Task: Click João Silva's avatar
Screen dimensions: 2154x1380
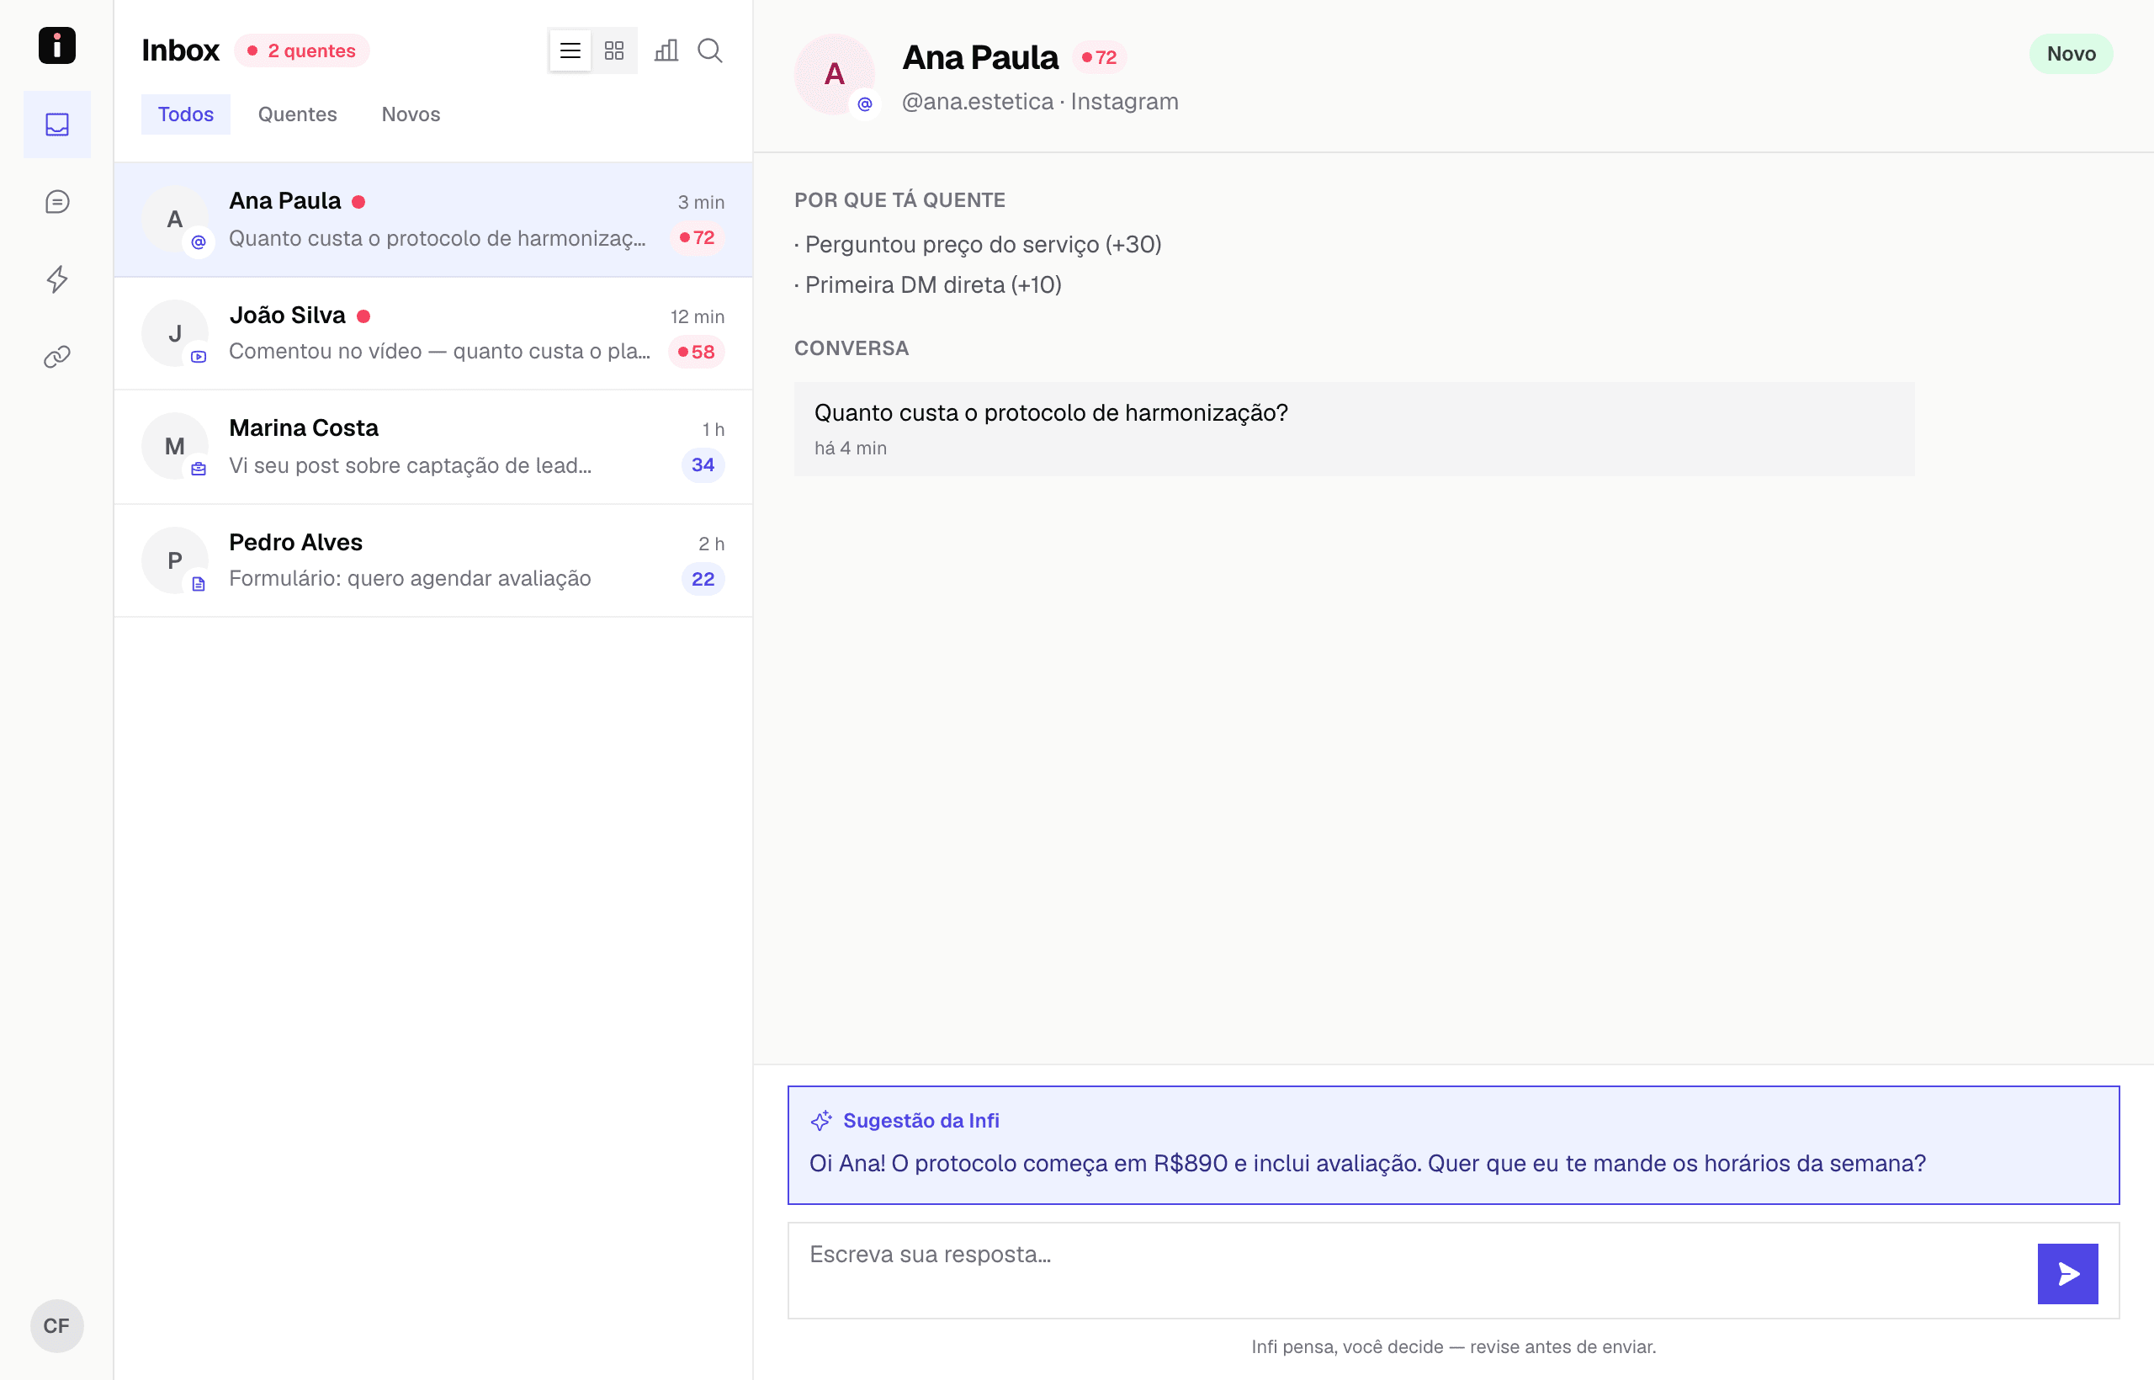Action: 175,333
